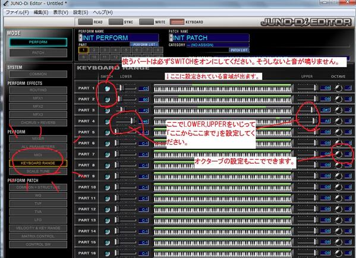Screen dimensions: 356x258
Task: Click the PART 13 octave knob
Action: [339, 220]
